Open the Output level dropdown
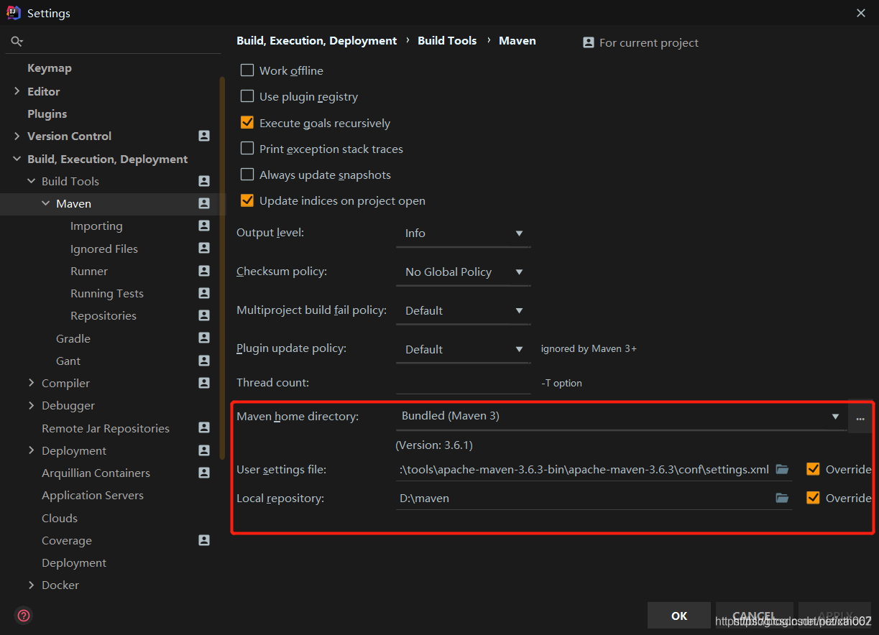This screenshot has width=879, height=635. coord(463,233)
